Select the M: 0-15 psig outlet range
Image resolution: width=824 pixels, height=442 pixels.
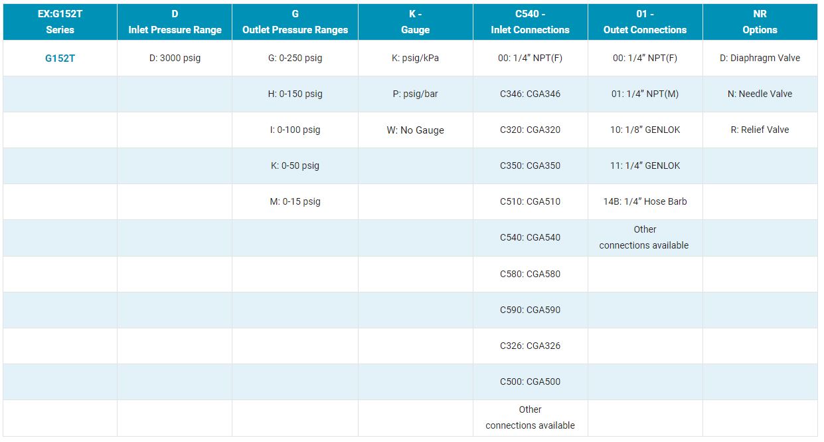(295, 202)
